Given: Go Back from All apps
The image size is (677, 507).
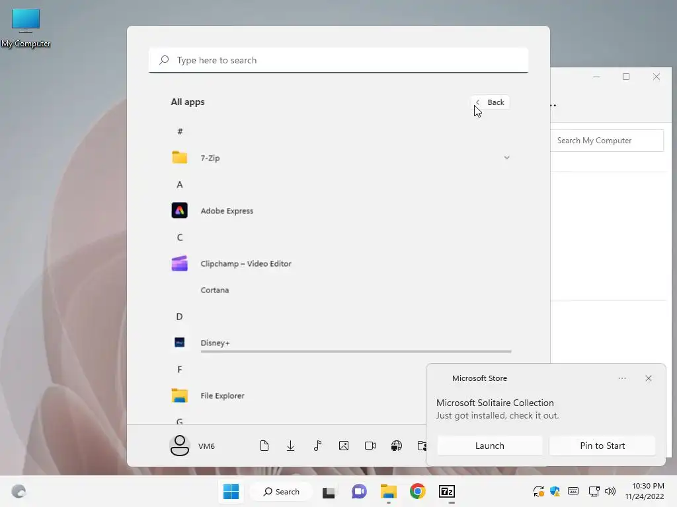Looking at the screenshot, I should tap(490, 102).
